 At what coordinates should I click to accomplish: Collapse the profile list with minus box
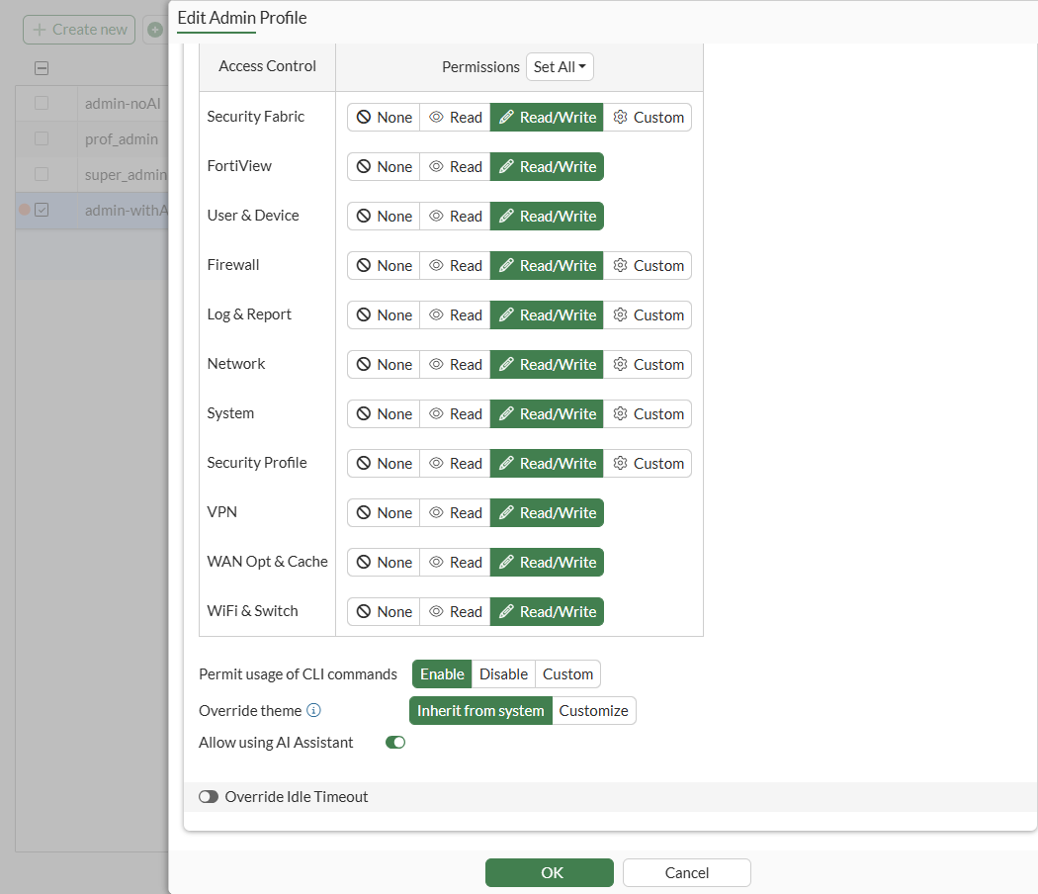pos(42,68)
